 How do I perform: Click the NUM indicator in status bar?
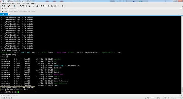[181, 98]
